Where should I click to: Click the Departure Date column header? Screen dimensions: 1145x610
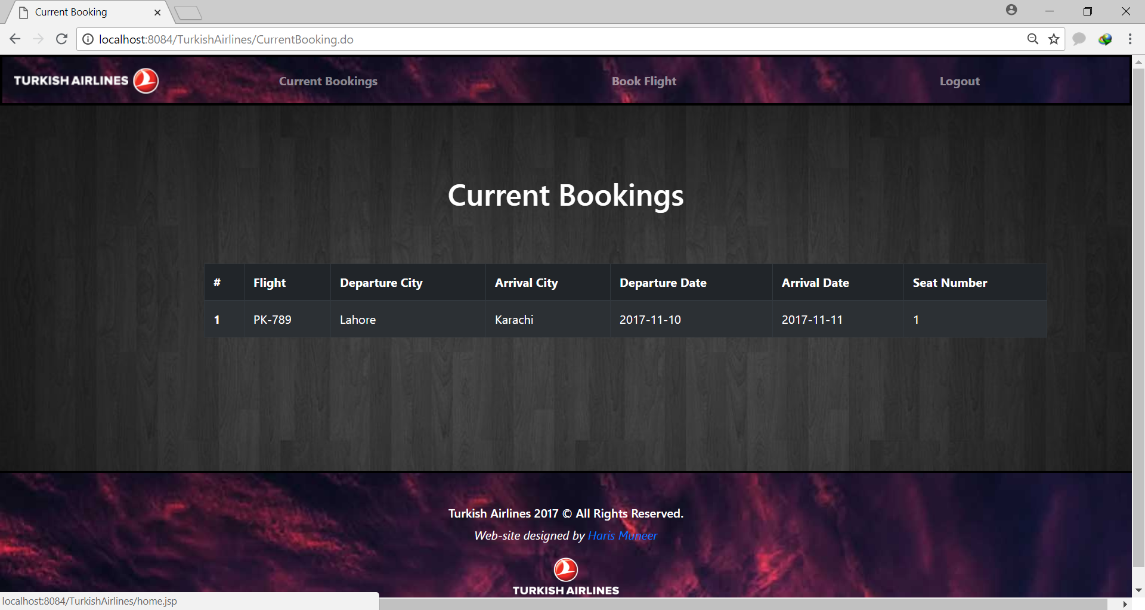pos(691,283)
